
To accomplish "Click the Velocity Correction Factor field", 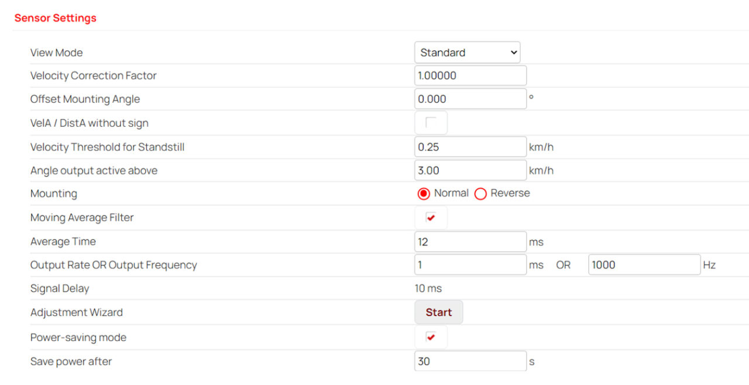I will click(470, 76).
